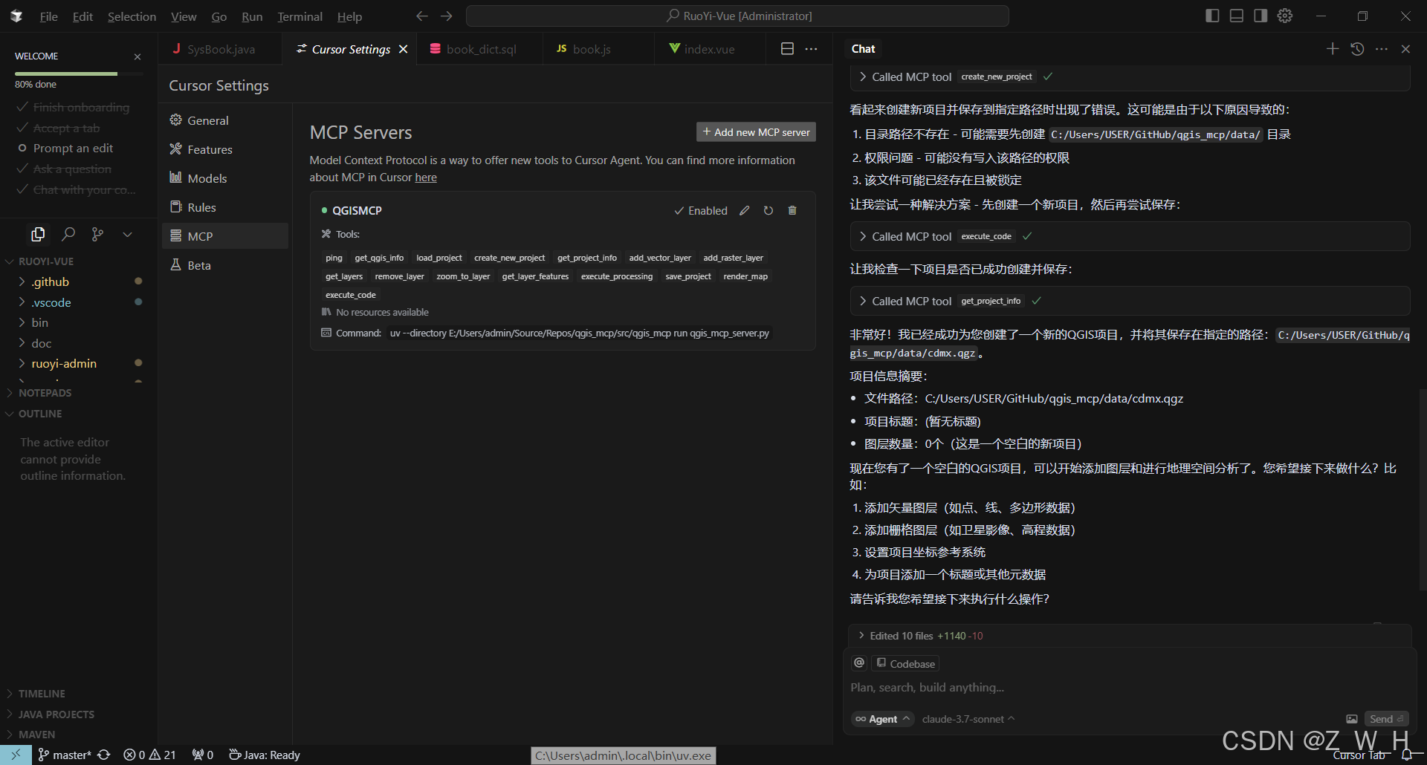Attach image in chat input
This screenshot has height=765, width=1427.
[1352, 719]
